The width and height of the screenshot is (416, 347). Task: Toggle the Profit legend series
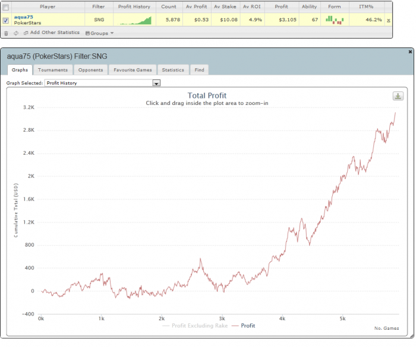pyautogui.click(x=243, y=326)
